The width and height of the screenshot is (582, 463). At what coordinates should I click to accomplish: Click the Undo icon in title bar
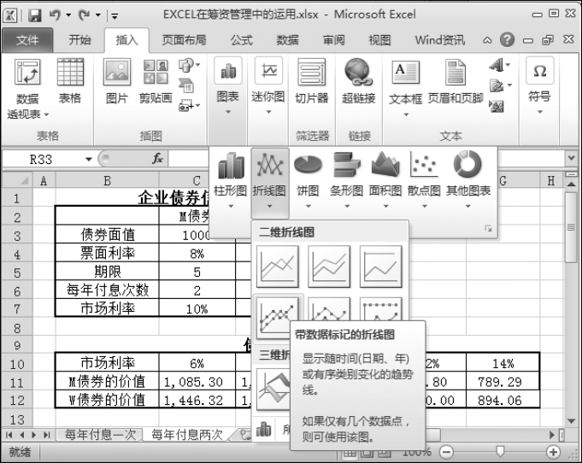pos(55,15)
